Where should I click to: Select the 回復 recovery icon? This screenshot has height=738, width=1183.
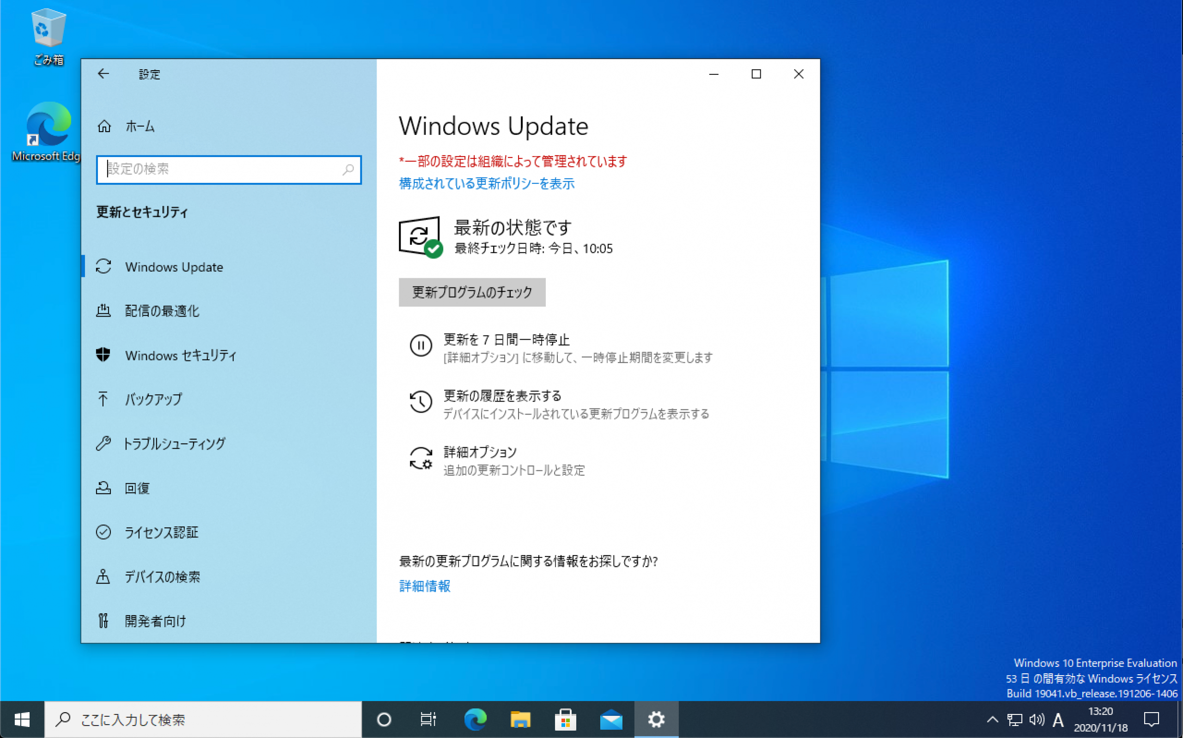[x=104, y=488]
